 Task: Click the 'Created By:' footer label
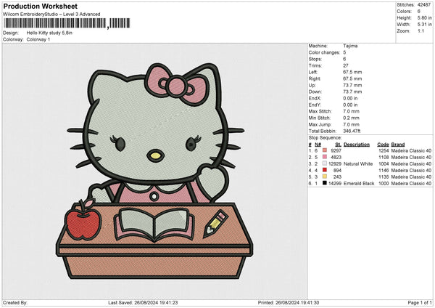click(15, 303)
